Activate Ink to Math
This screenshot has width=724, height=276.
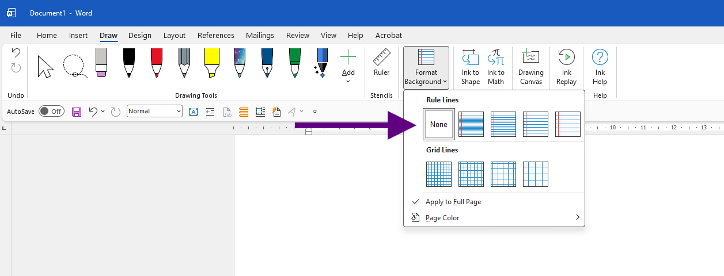496,67
